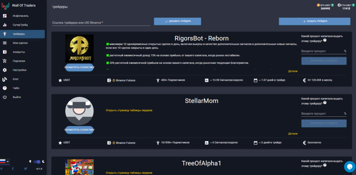The width and height of the screenshot is (356, 175).
Task: Click Binance Futures wallet icon in RigorsBot row
Action: click(x=109, y=80)
